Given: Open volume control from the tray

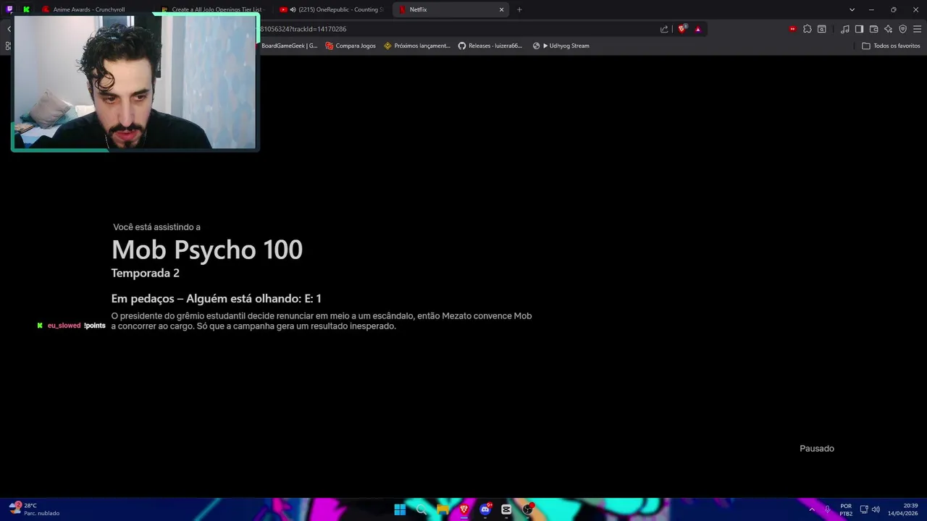Looking at the screenshot, I should (876, 509).
